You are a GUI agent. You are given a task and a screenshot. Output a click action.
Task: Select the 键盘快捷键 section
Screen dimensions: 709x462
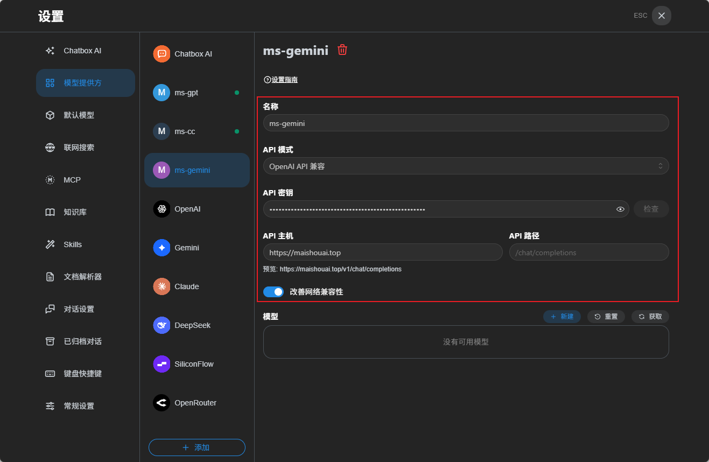[x=86, y=374]
